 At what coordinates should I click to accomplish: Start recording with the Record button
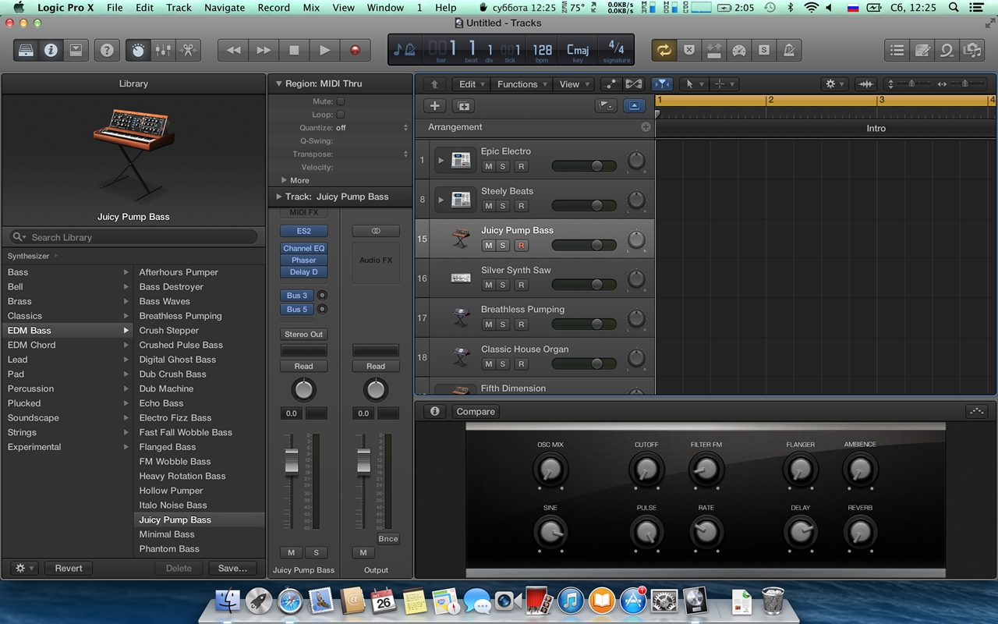coord(355,50)
